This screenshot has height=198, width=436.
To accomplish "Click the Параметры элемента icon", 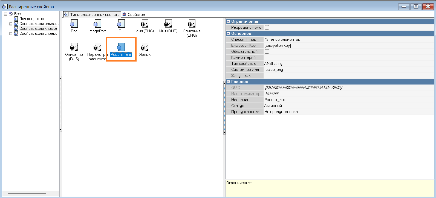I will click(x=97, y=47).
